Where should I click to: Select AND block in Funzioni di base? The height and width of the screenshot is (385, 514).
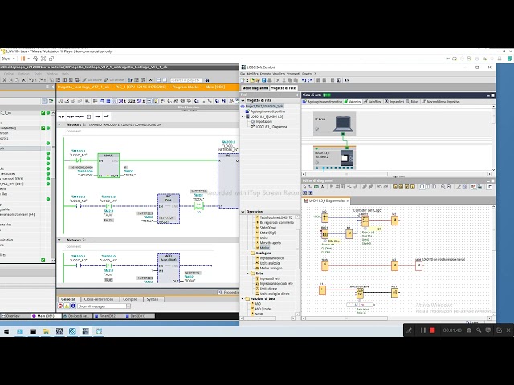pyautogui.click(x=255, y=304)
